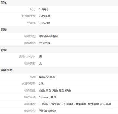
Task: Select the phone type values starting with 三防手机
Action: pos(75,104)
